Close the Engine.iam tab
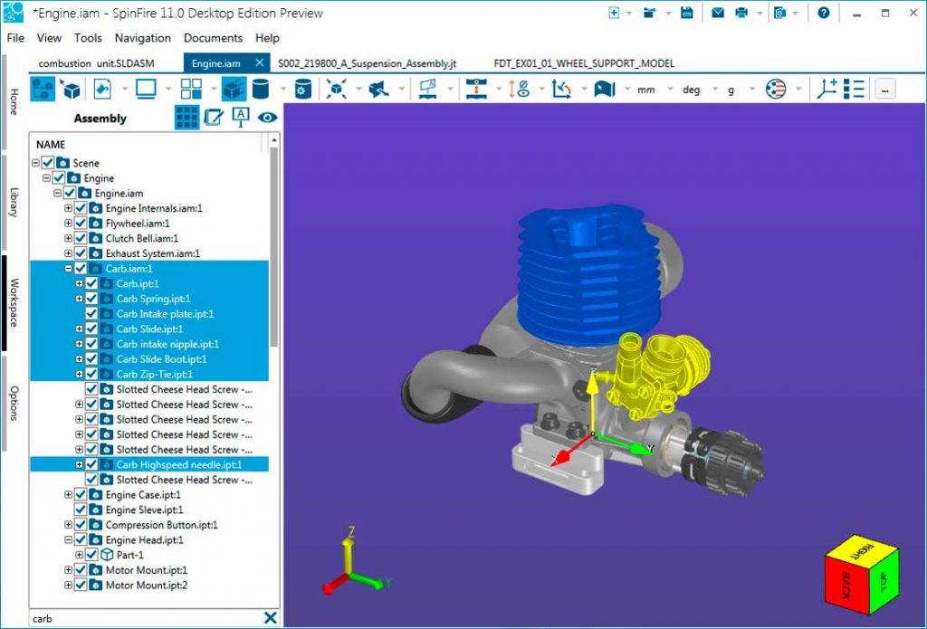This screenshot has width=927, height=629. 260,62
